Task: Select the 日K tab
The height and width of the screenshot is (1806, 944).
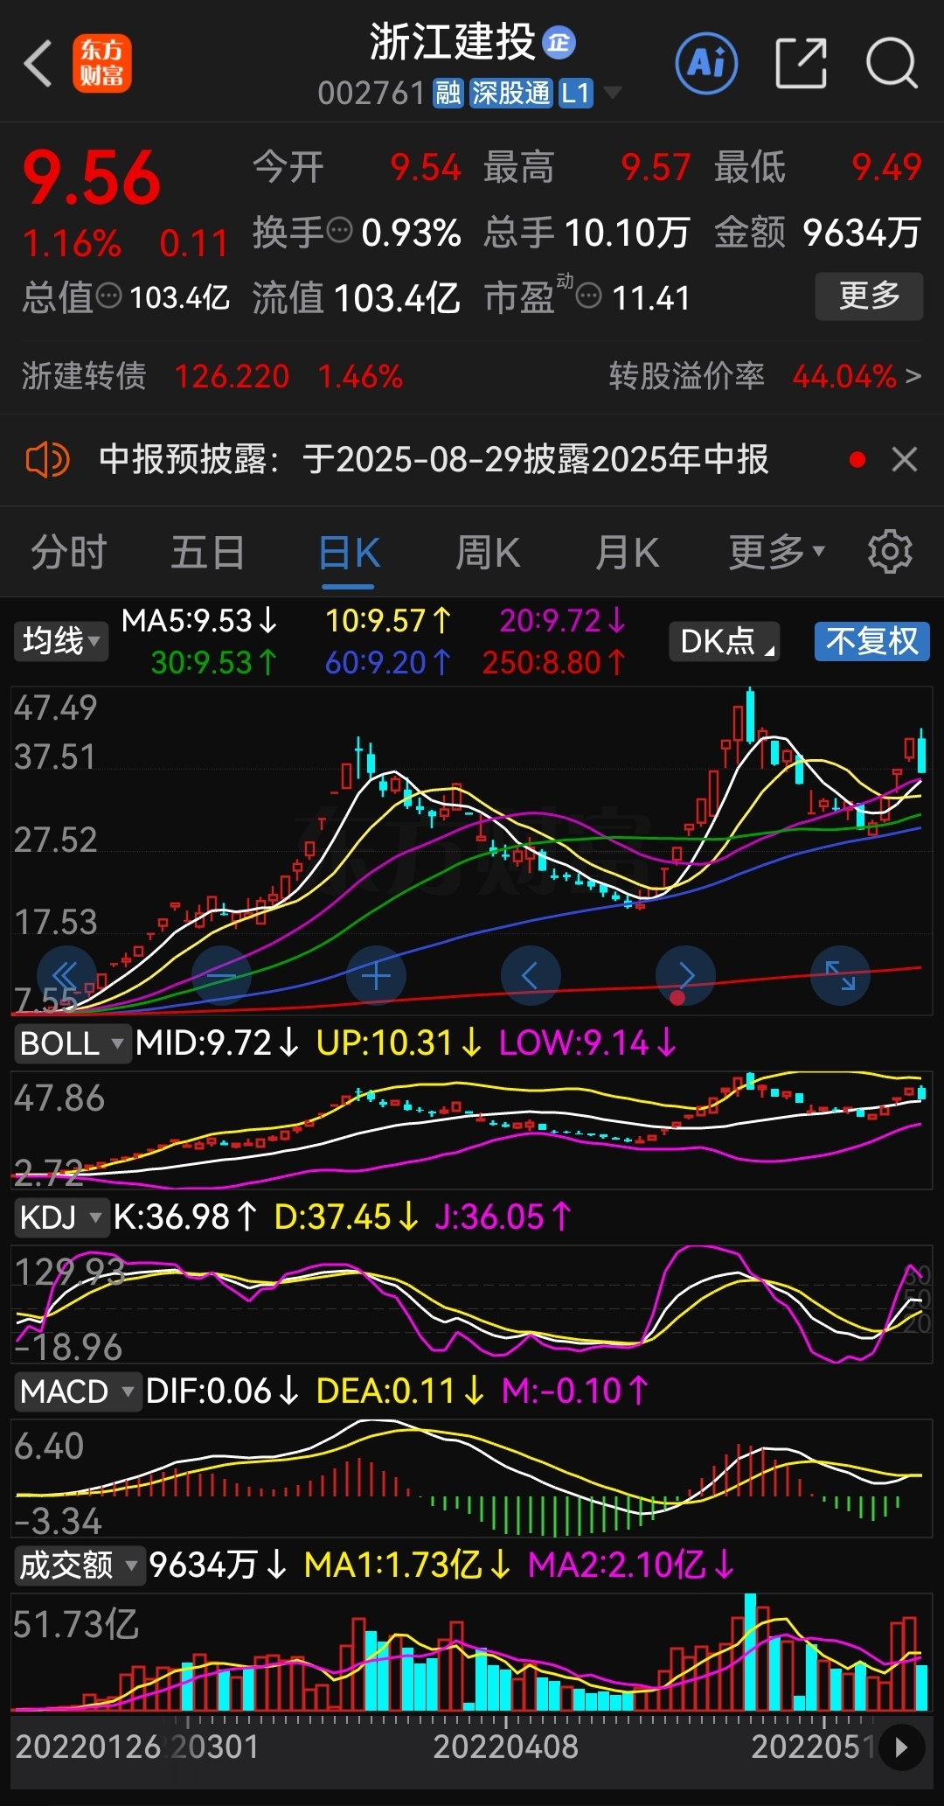Action: (x=349, y=553)
